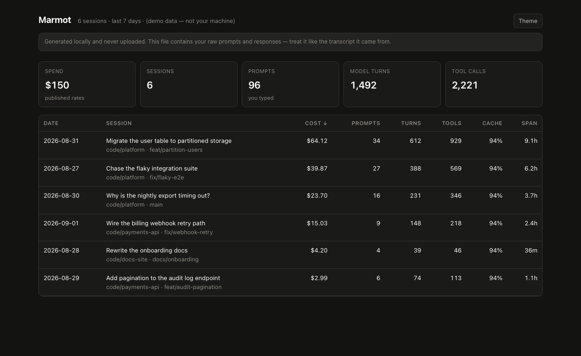Screen dimensions: 581x356
Task: Click tools value 569
Action: pos(456,168)
